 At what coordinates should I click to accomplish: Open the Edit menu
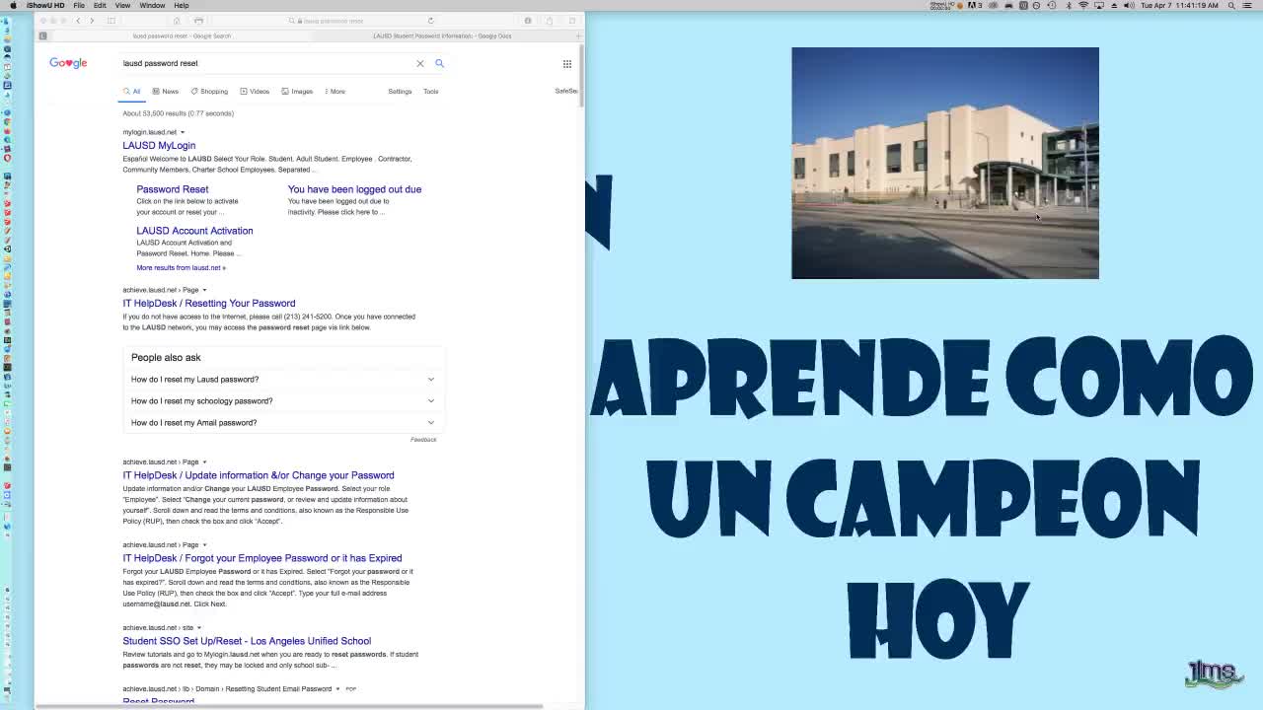(100, 5)
